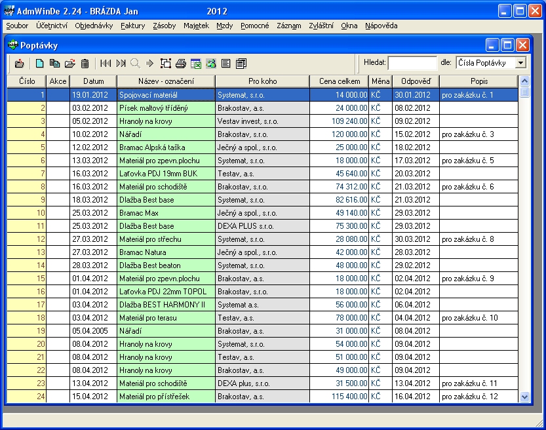Delete record with the trash bin icon
The height and width of the screenshot is (430, 546).
(85, 64)
